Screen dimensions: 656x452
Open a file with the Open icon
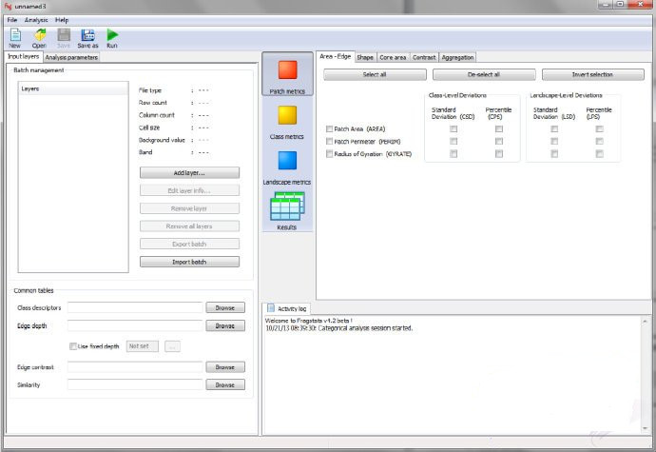coord(40,35)
